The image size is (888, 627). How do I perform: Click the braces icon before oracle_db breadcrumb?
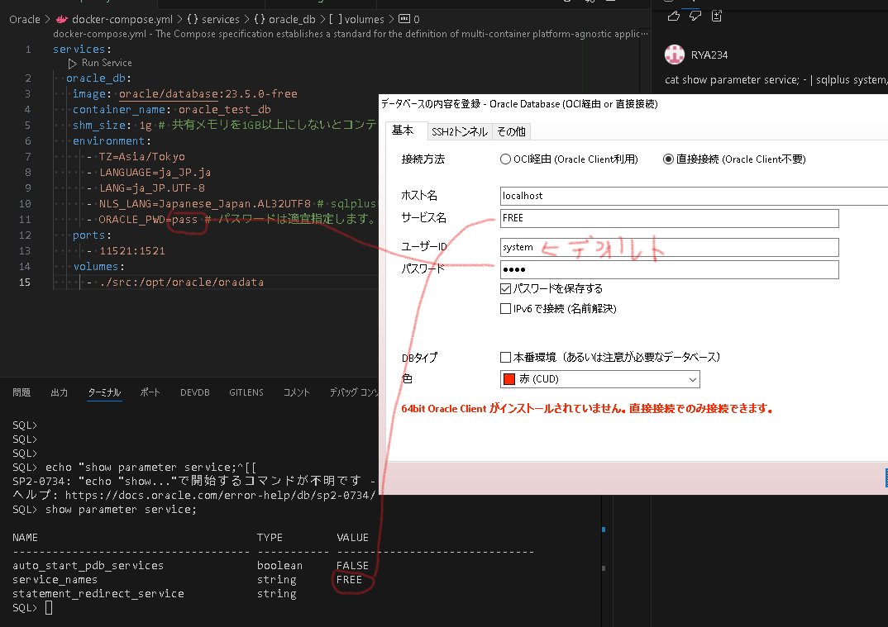(260, 19)
